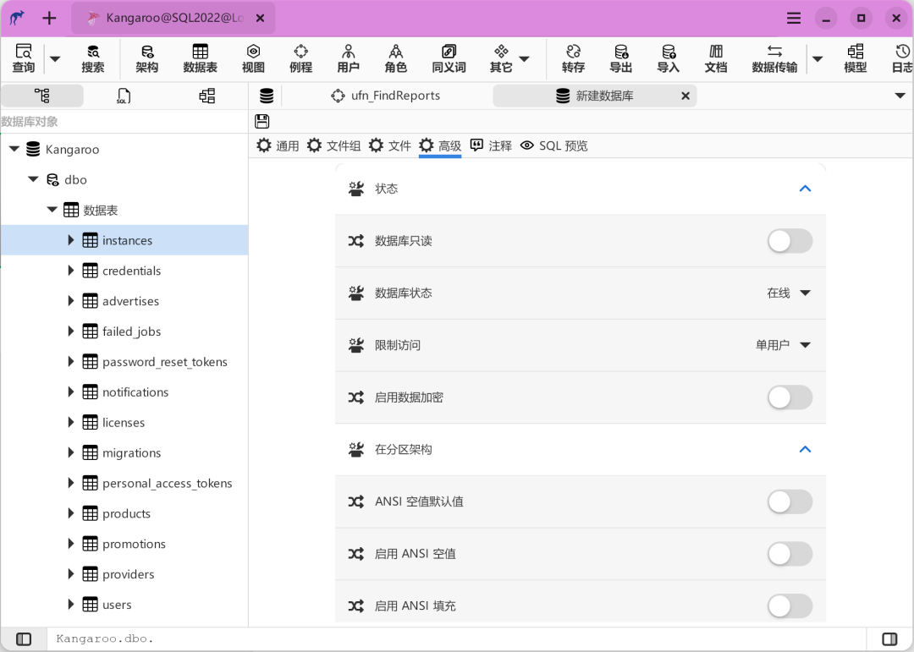The width and height of the screenshot is (914, 652).
Task: Open the 数据表 tables toolbar icon
Action: coord(200,58)
